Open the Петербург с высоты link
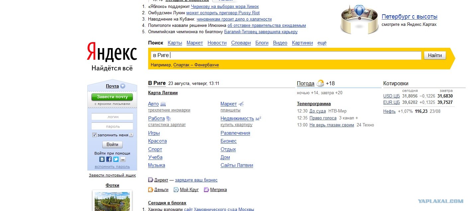The width and height of the screenshot is (472, 211). coord(409,17)
